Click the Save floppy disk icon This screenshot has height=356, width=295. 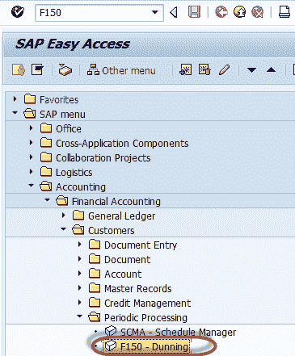pos(194,12)
